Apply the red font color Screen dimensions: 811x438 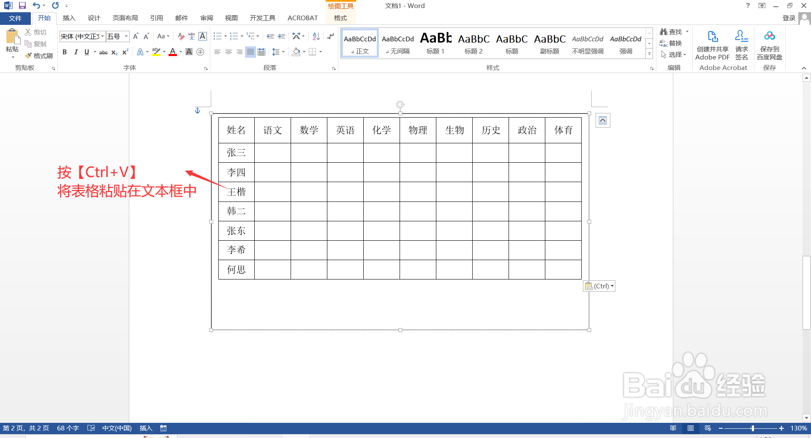tap(173, 52)
